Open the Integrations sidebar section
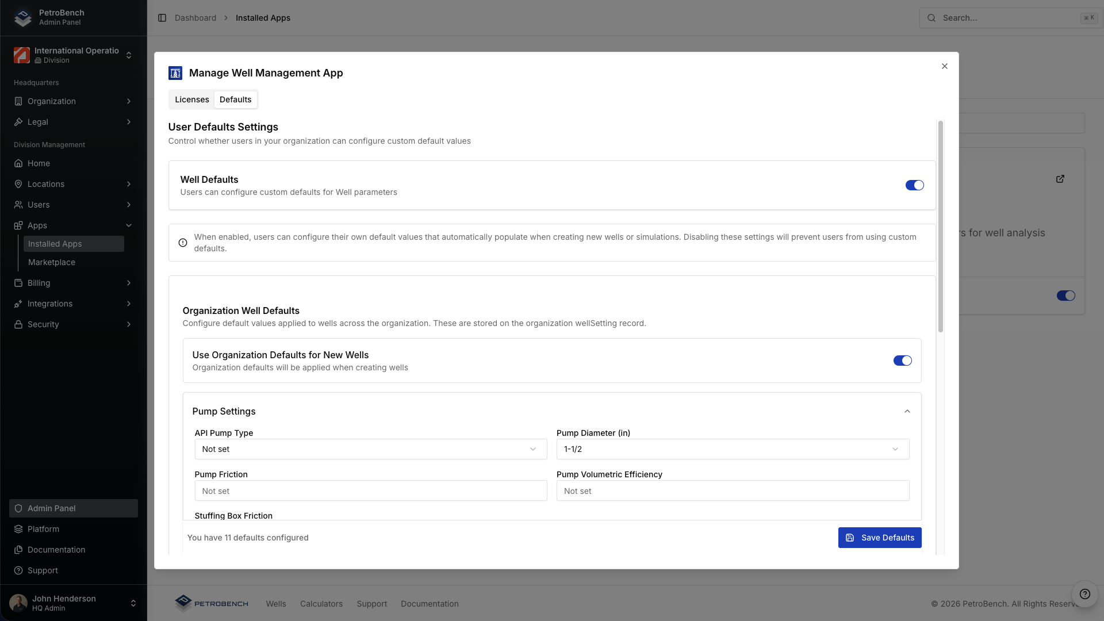 50,304
